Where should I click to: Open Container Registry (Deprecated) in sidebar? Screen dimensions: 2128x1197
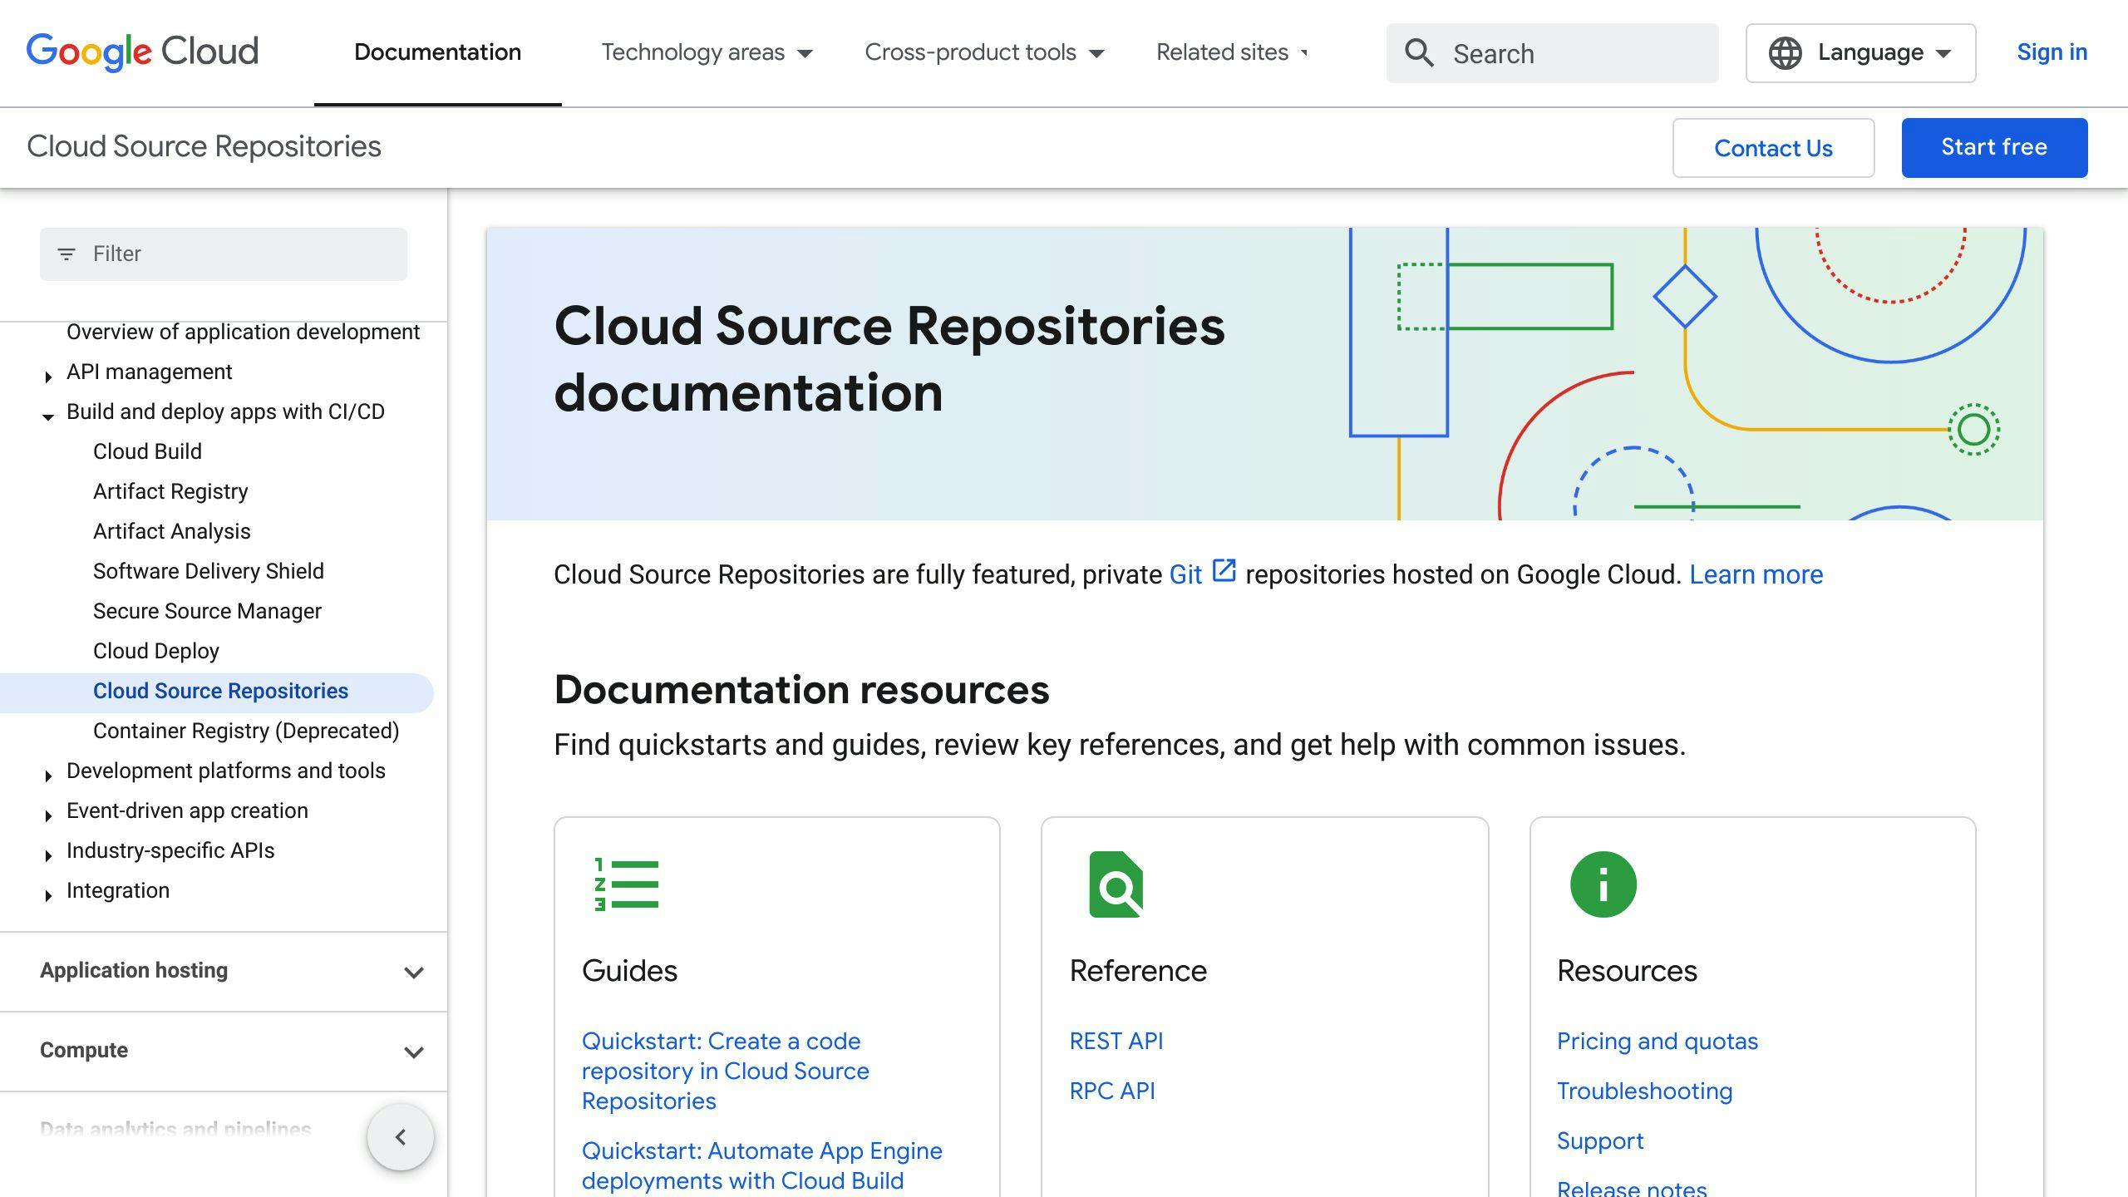coord(246,731)
